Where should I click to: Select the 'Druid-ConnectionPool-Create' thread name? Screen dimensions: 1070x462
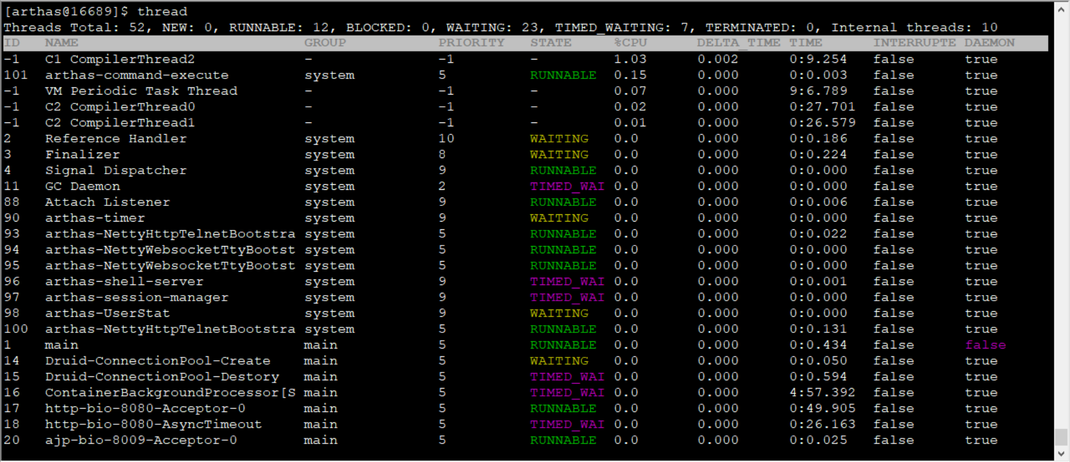(158, 361)
